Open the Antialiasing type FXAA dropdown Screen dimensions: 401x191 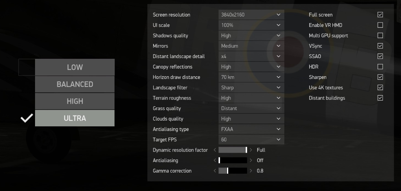[251, 129]
